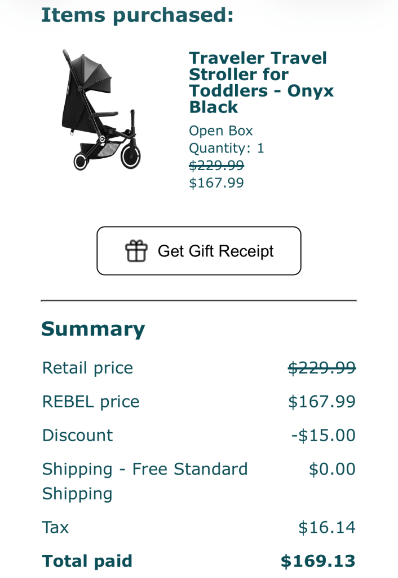This screenshot has width=398, height=578.
Task: Click the Tax label
Action: click(x=55, y=528)
